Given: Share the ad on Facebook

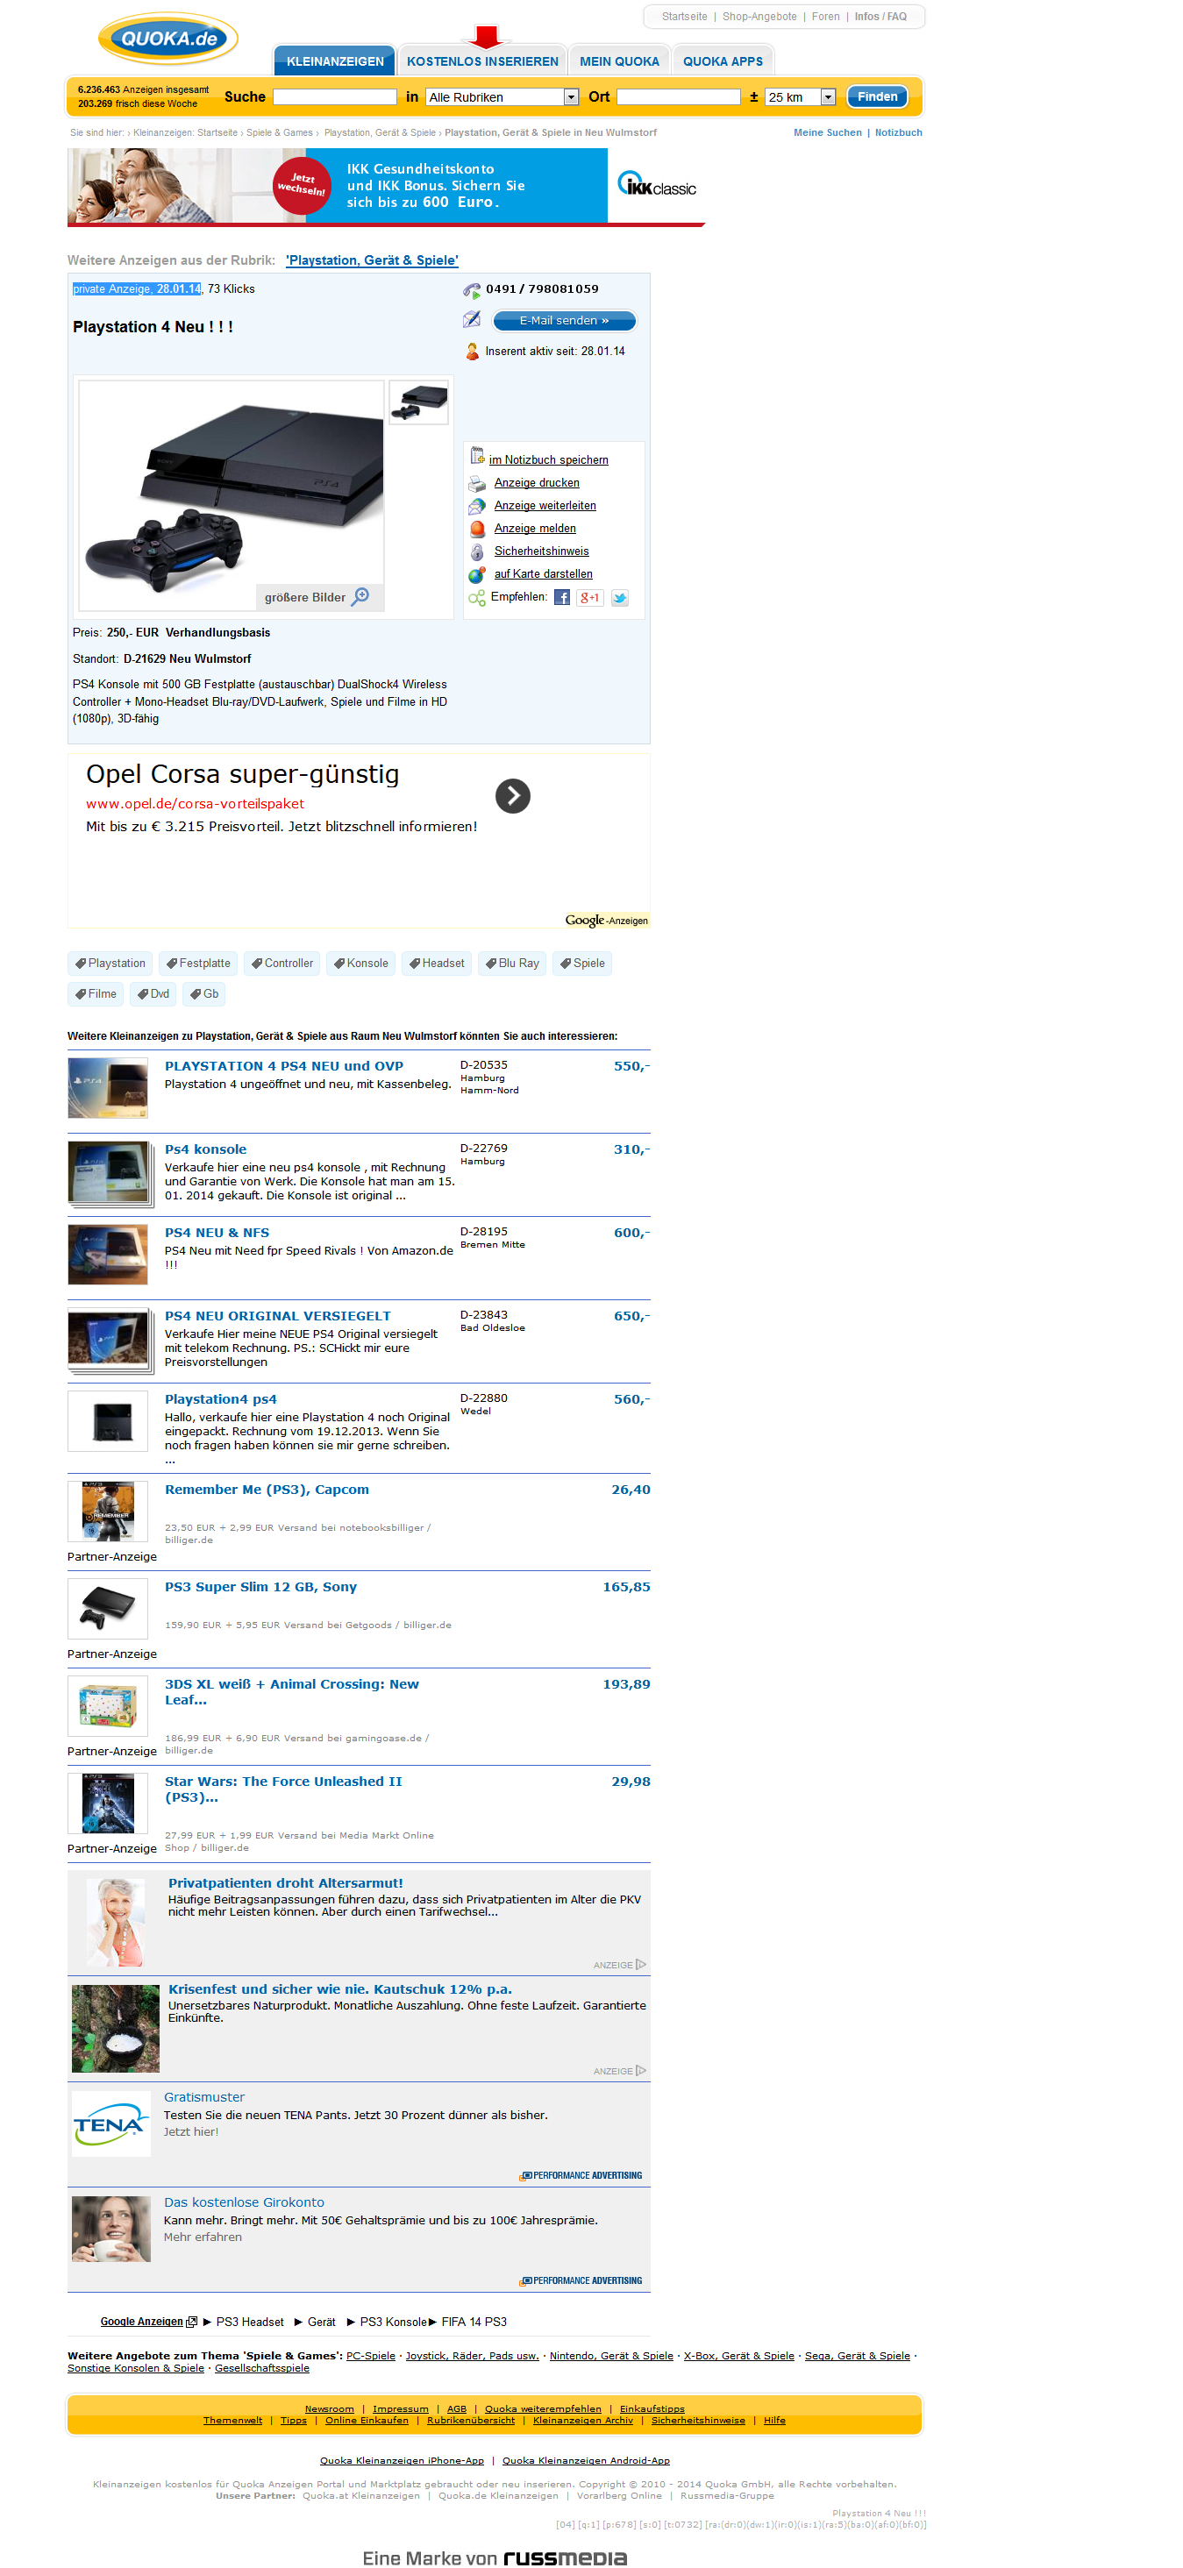Looking at the screenshot, I should pos(561,598).
